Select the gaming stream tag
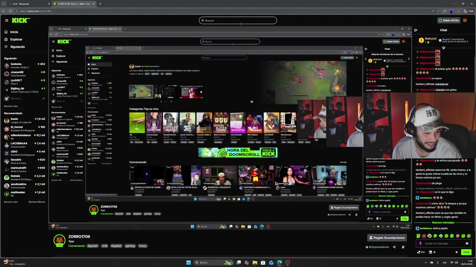This screenshot has width=476, height=267. coord(130,246)
